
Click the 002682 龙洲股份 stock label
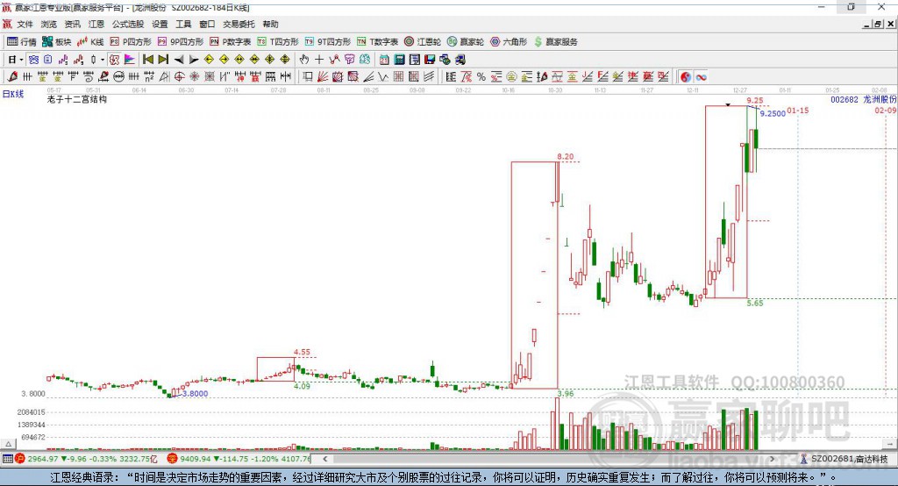click(863, 99)
